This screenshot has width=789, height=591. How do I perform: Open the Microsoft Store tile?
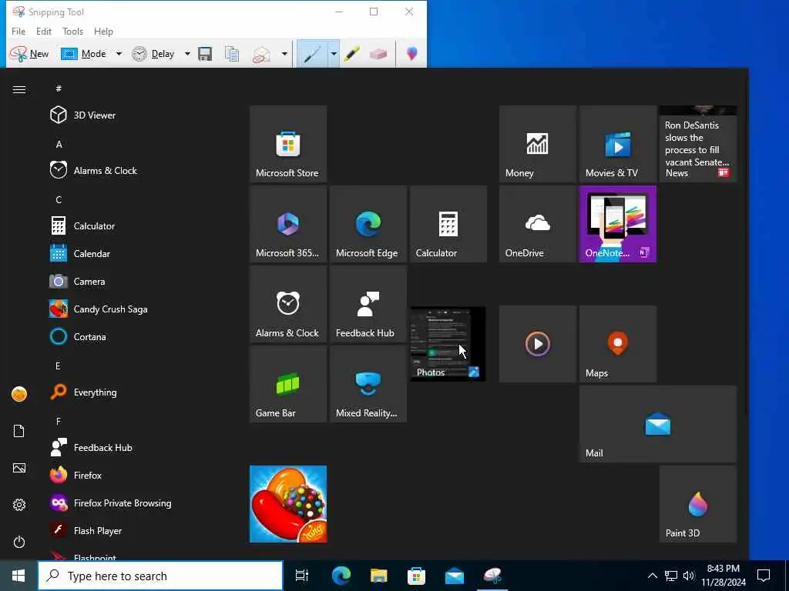[288, 144]
